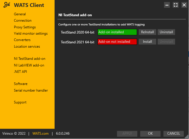Open the General settings page

point(20,14)
